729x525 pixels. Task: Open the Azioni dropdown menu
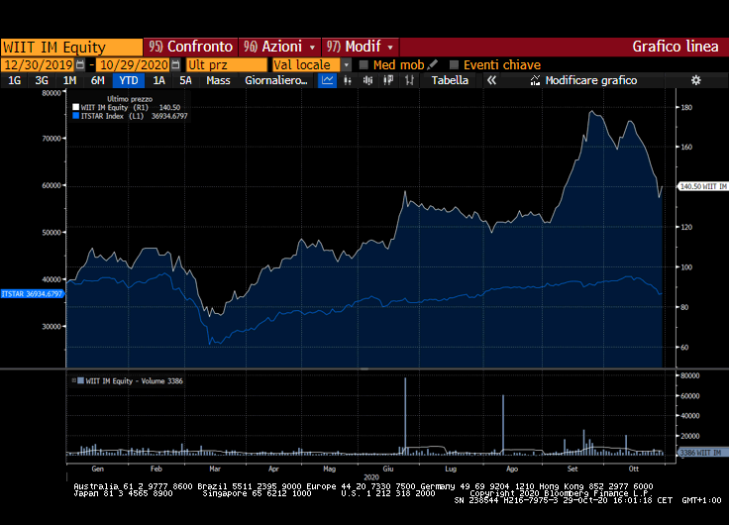coord(313,47)
